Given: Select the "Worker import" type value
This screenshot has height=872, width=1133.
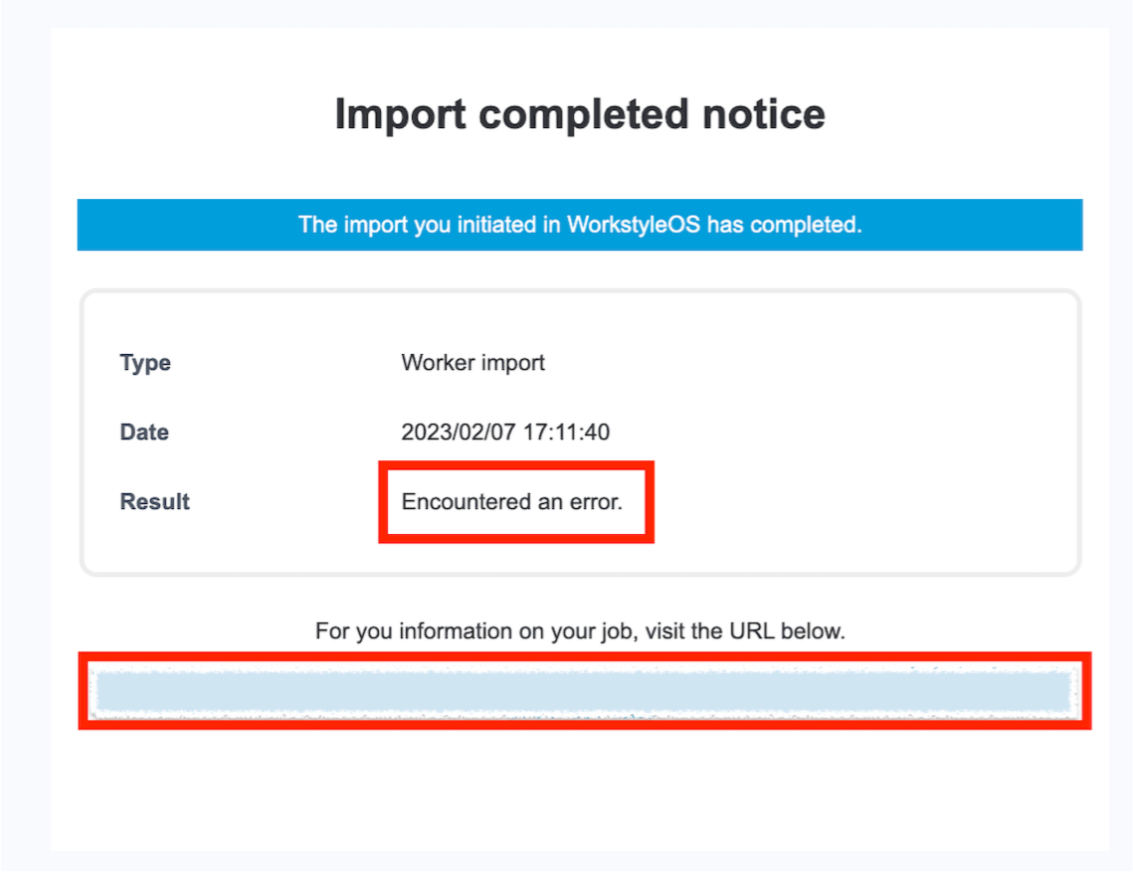Looking at the screenshot, I should tap(472, 363).
